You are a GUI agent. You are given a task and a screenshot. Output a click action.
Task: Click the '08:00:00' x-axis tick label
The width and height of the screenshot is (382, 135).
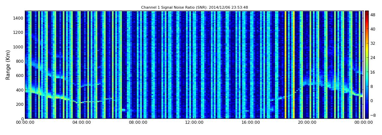(138, 123)
